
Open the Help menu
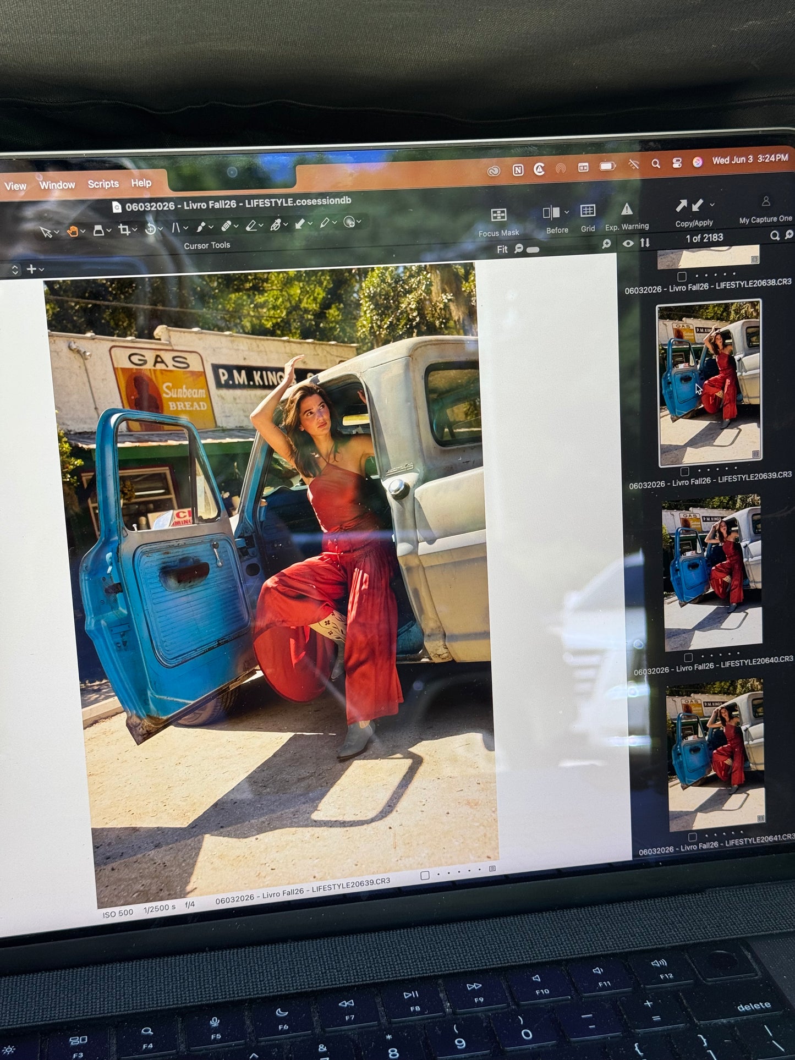point(141,183)
